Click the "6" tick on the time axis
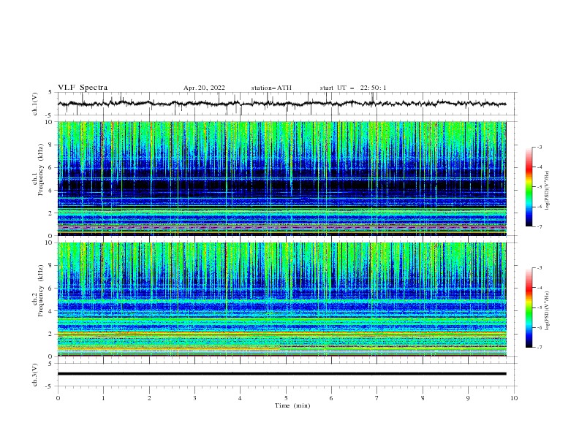 click(x=331, y=398)
